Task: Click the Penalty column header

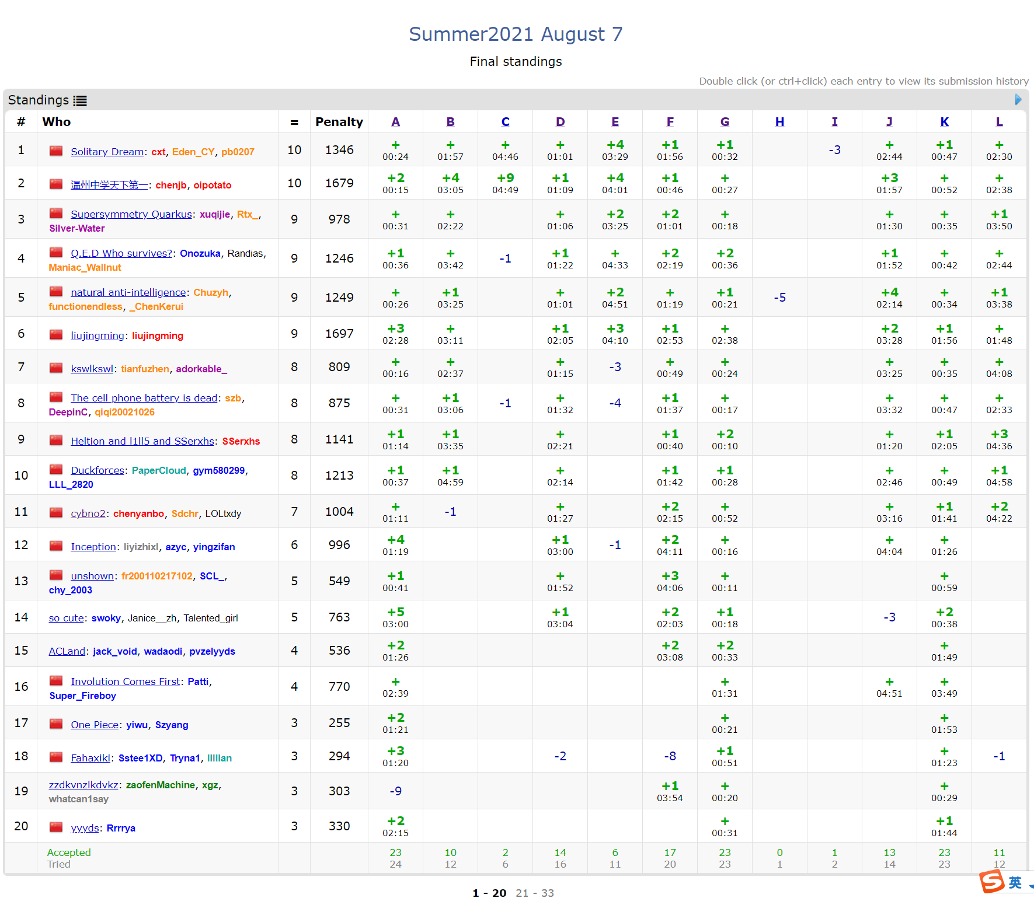Action: [339, 122]
